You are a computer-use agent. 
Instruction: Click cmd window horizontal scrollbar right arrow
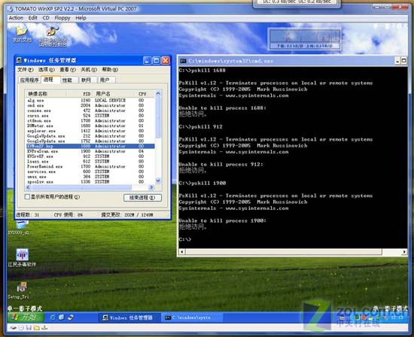click(x=404, y=252)
